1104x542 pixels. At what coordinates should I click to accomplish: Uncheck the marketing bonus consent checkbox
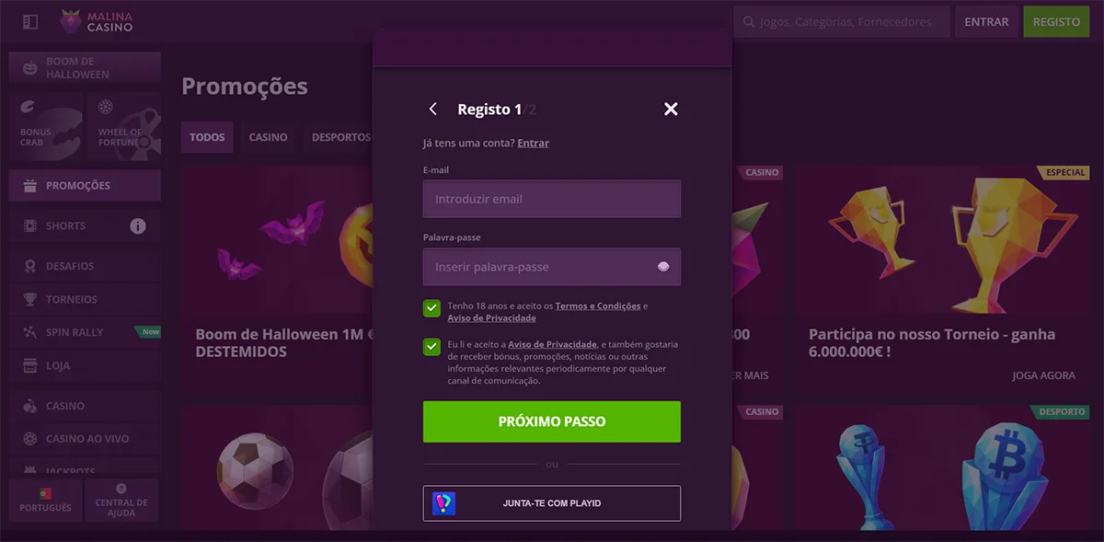[431, 347]
